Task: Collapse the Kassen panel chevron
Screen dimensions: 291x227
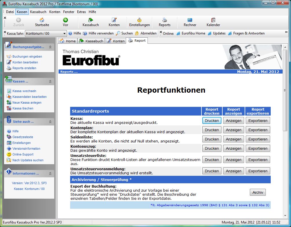Action: pyautogui.click(x=50, y=81)
